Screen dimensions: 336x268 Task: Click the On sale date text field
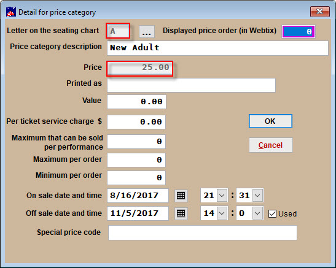(x=138, y=196)
